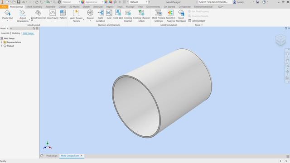
Task: Click the Open folder icon
Action: click(14, 2)
